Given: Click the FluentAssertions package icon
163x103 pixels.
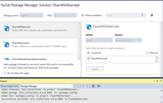Looking at the screenshot, I should [7, 44].
